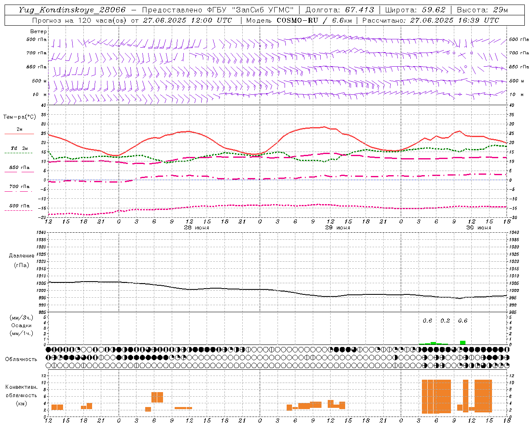Click the solid red 2м legend line
The image size is (531, 424).
tap(19, 134)
